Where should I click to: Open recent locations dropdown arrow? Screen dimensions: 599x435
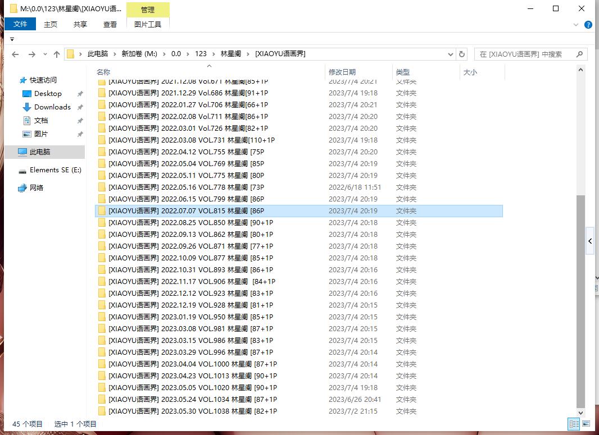point(45,54)
